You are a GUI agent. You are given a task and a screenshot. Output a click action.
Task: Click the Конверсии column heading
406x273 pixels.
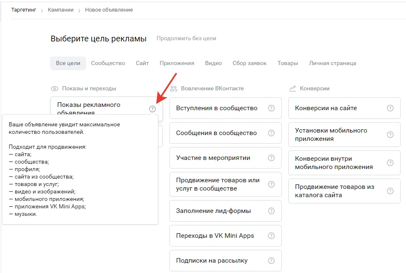[x=314, y=89]
